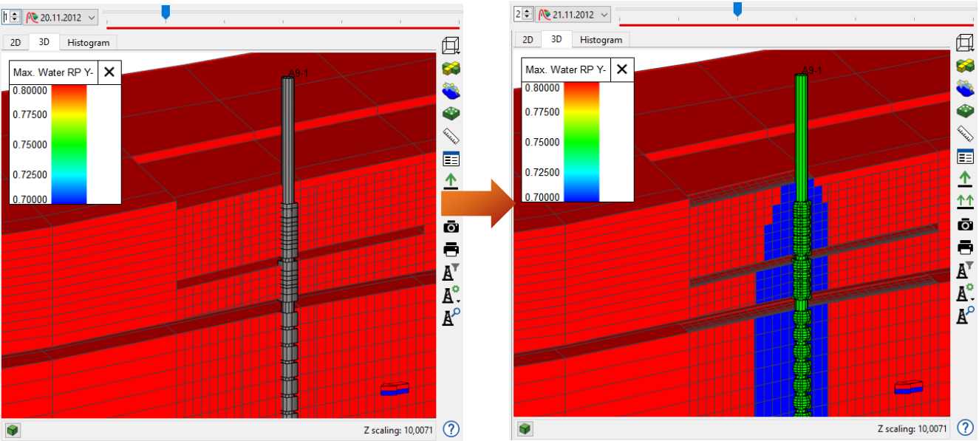The width and height of the screenshot is (979, 441).
Task: Click the well search derrick icon in right panel
Action: (x=965, y=314)
